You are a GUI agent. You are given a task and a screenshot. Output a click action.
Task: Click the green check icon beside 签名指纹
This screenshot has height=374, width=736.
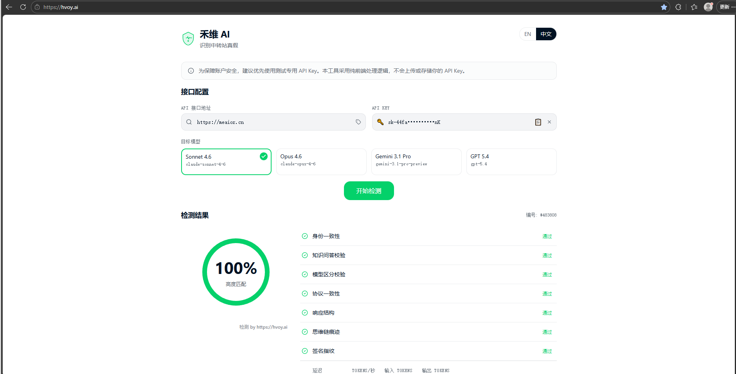[305, 351]
